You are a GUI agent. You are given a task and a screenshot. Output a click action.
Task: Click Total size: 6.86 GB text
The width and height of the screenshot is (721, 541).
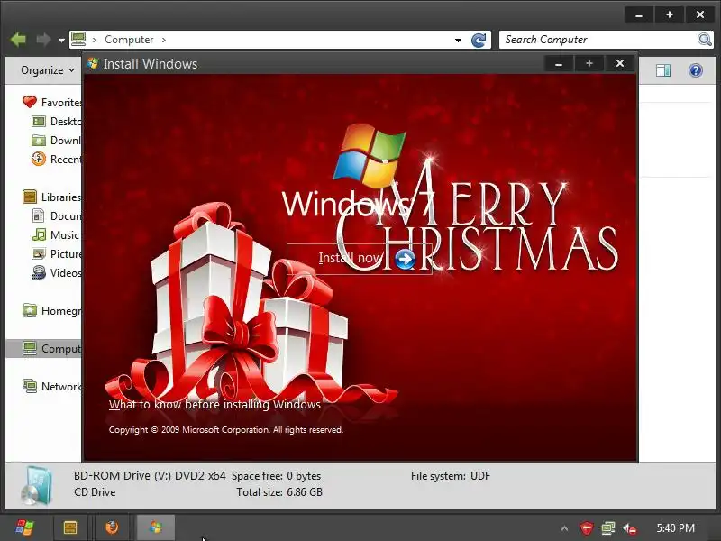click(279, 492)
